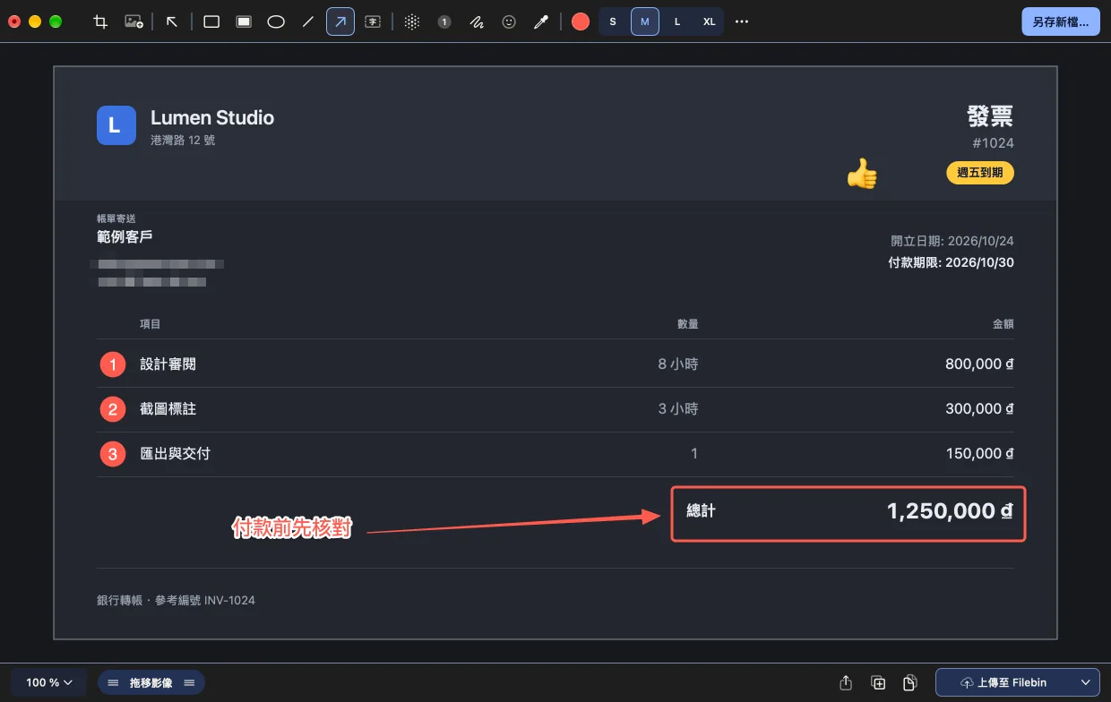Activate the freehand pen tool
The width and height of the screenshot is (1111, 702).
[x=477, y=21]
